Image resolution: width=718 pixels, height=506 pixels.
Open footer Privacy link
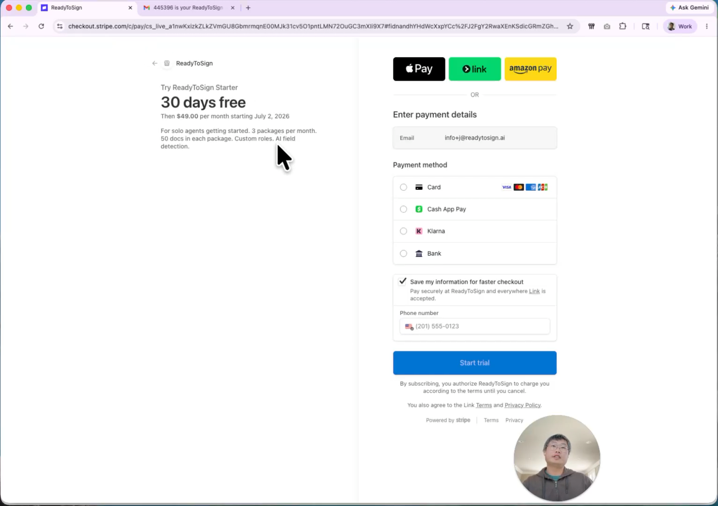click(x=514, y=420)
